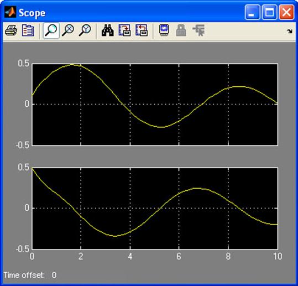
Task: Open the scope Parameters icon
Action: tap(28, 30)
